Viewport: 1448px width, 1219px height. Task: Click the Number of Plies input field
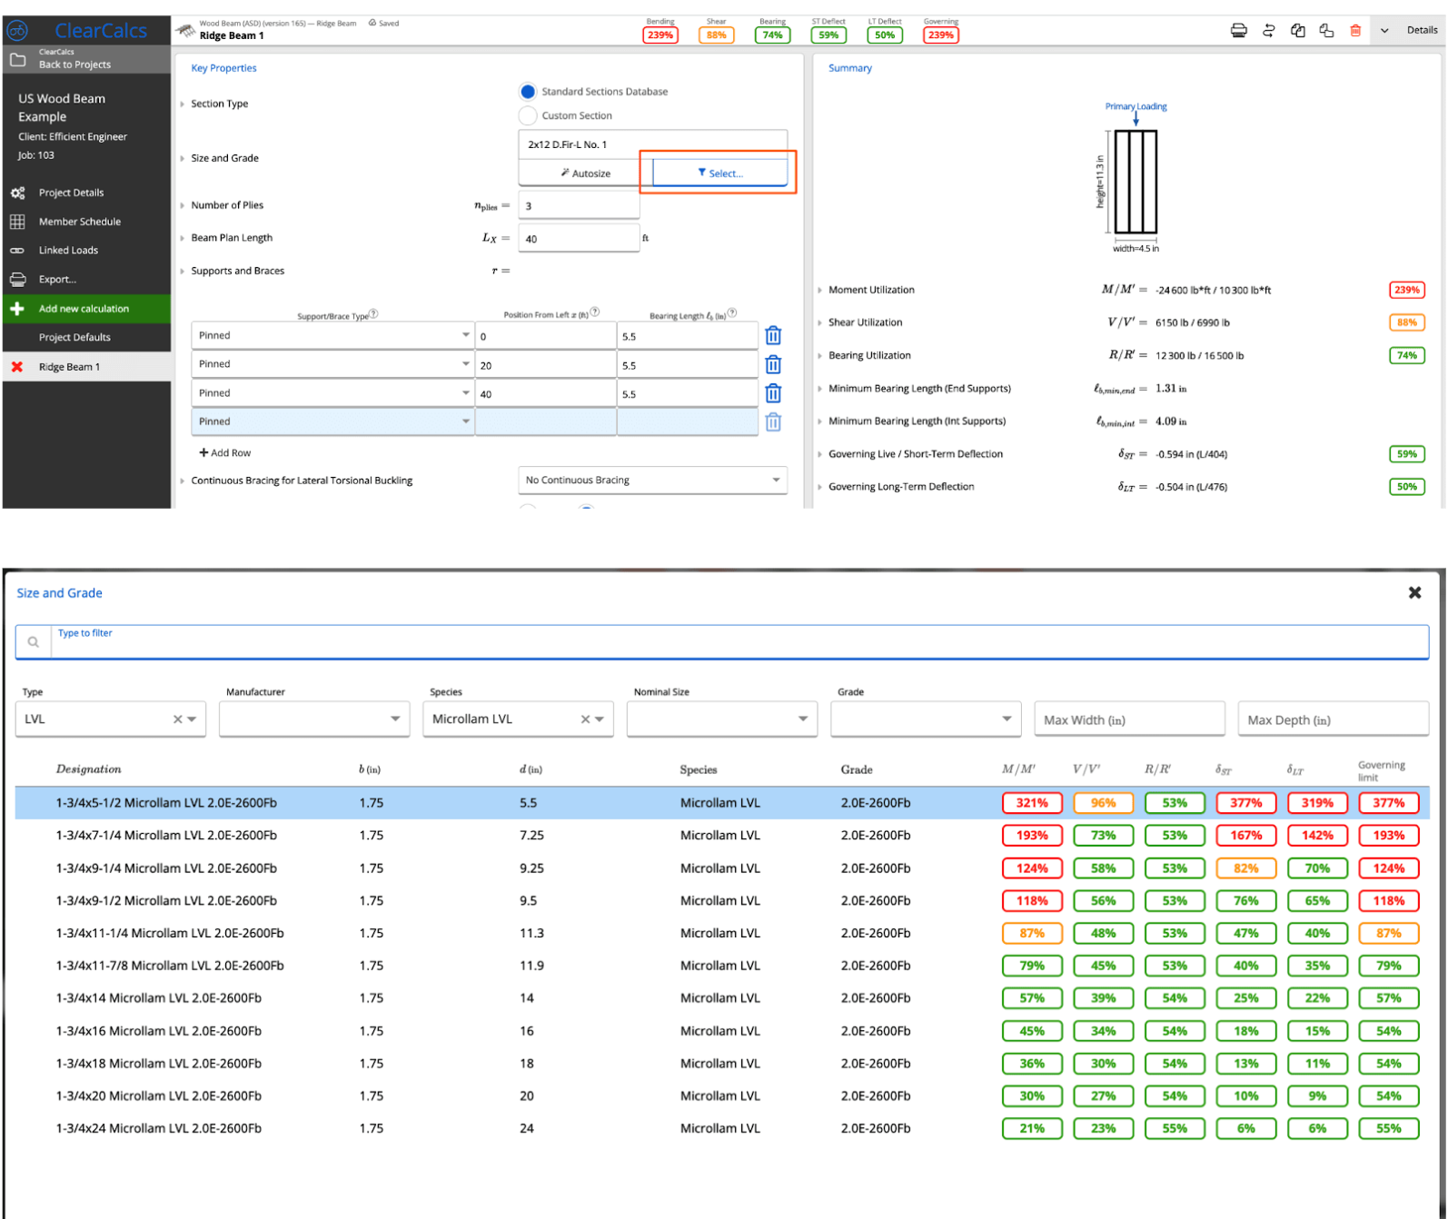(x=579, y=205)
